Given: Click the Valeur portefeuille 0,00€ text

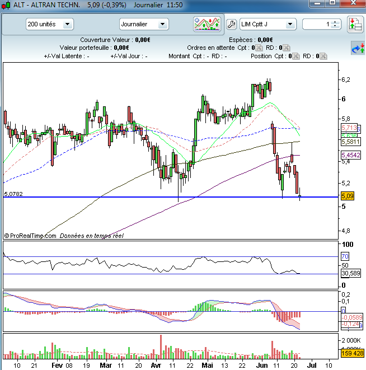Looking at the screenshot, I should pyautogui.click(x=94, y=48).
